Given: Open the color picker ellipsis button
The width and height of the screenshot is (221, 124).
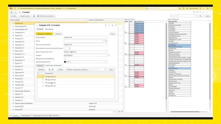Looking at the screenshot, I should click(106, 62).
